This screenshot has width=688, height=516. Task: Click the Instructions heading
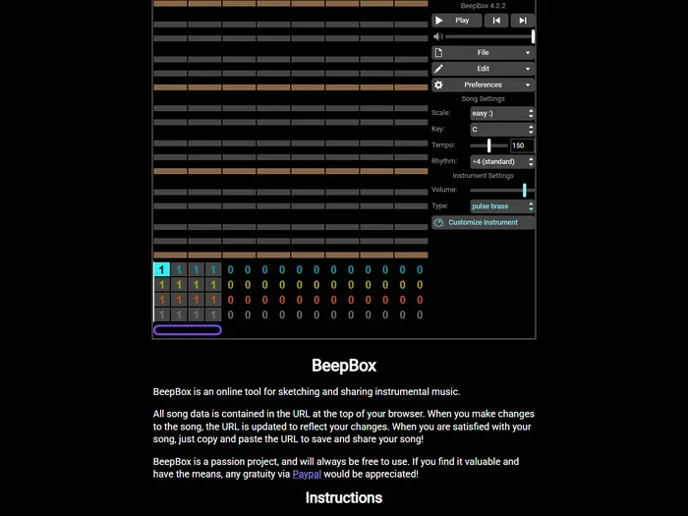pos(344,498)
